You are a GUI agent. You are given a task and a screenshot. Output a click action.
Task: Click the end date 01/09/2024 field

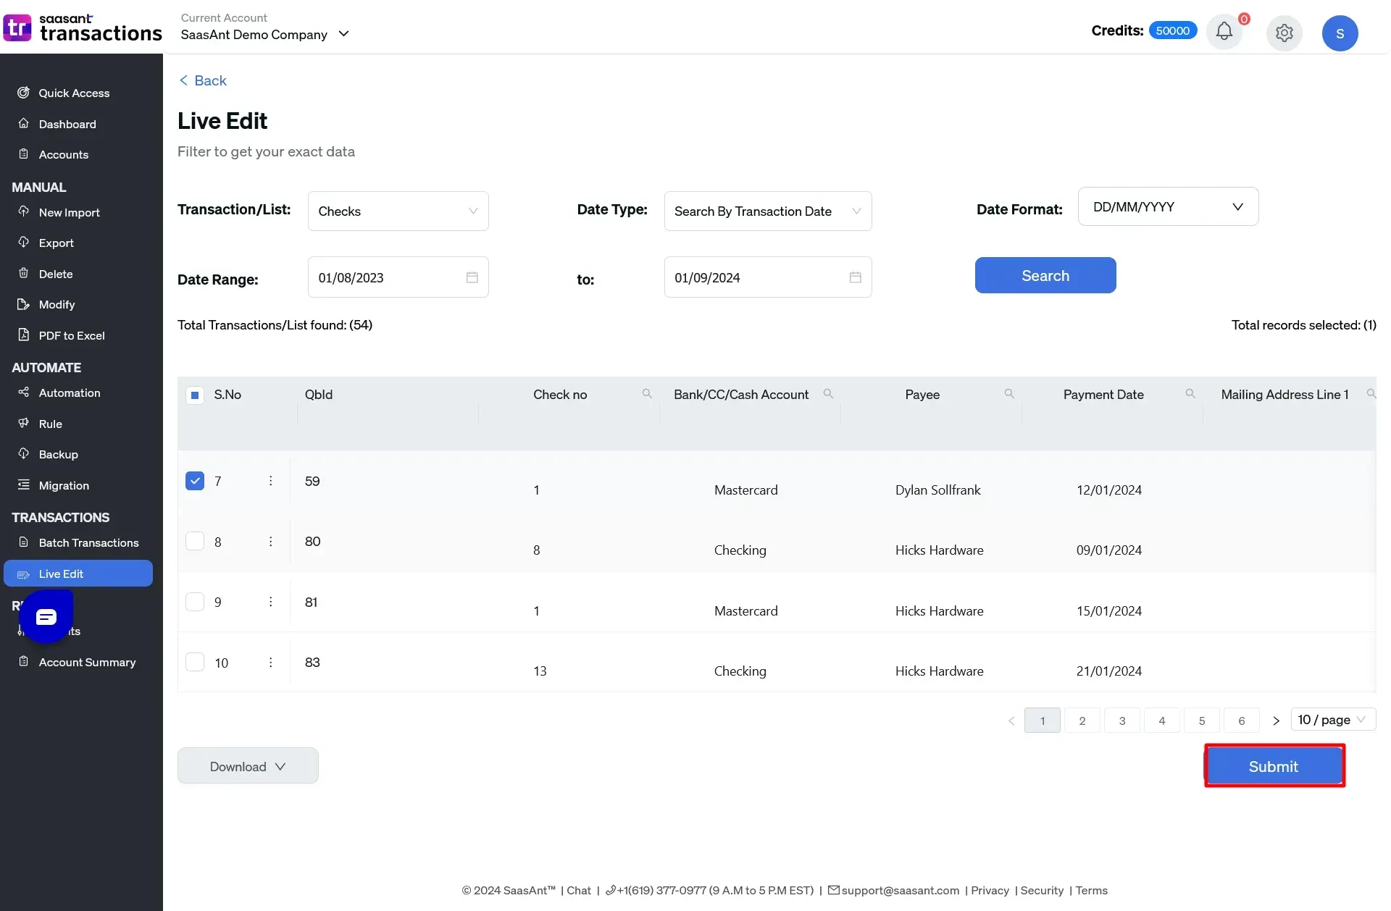point(767,277)
